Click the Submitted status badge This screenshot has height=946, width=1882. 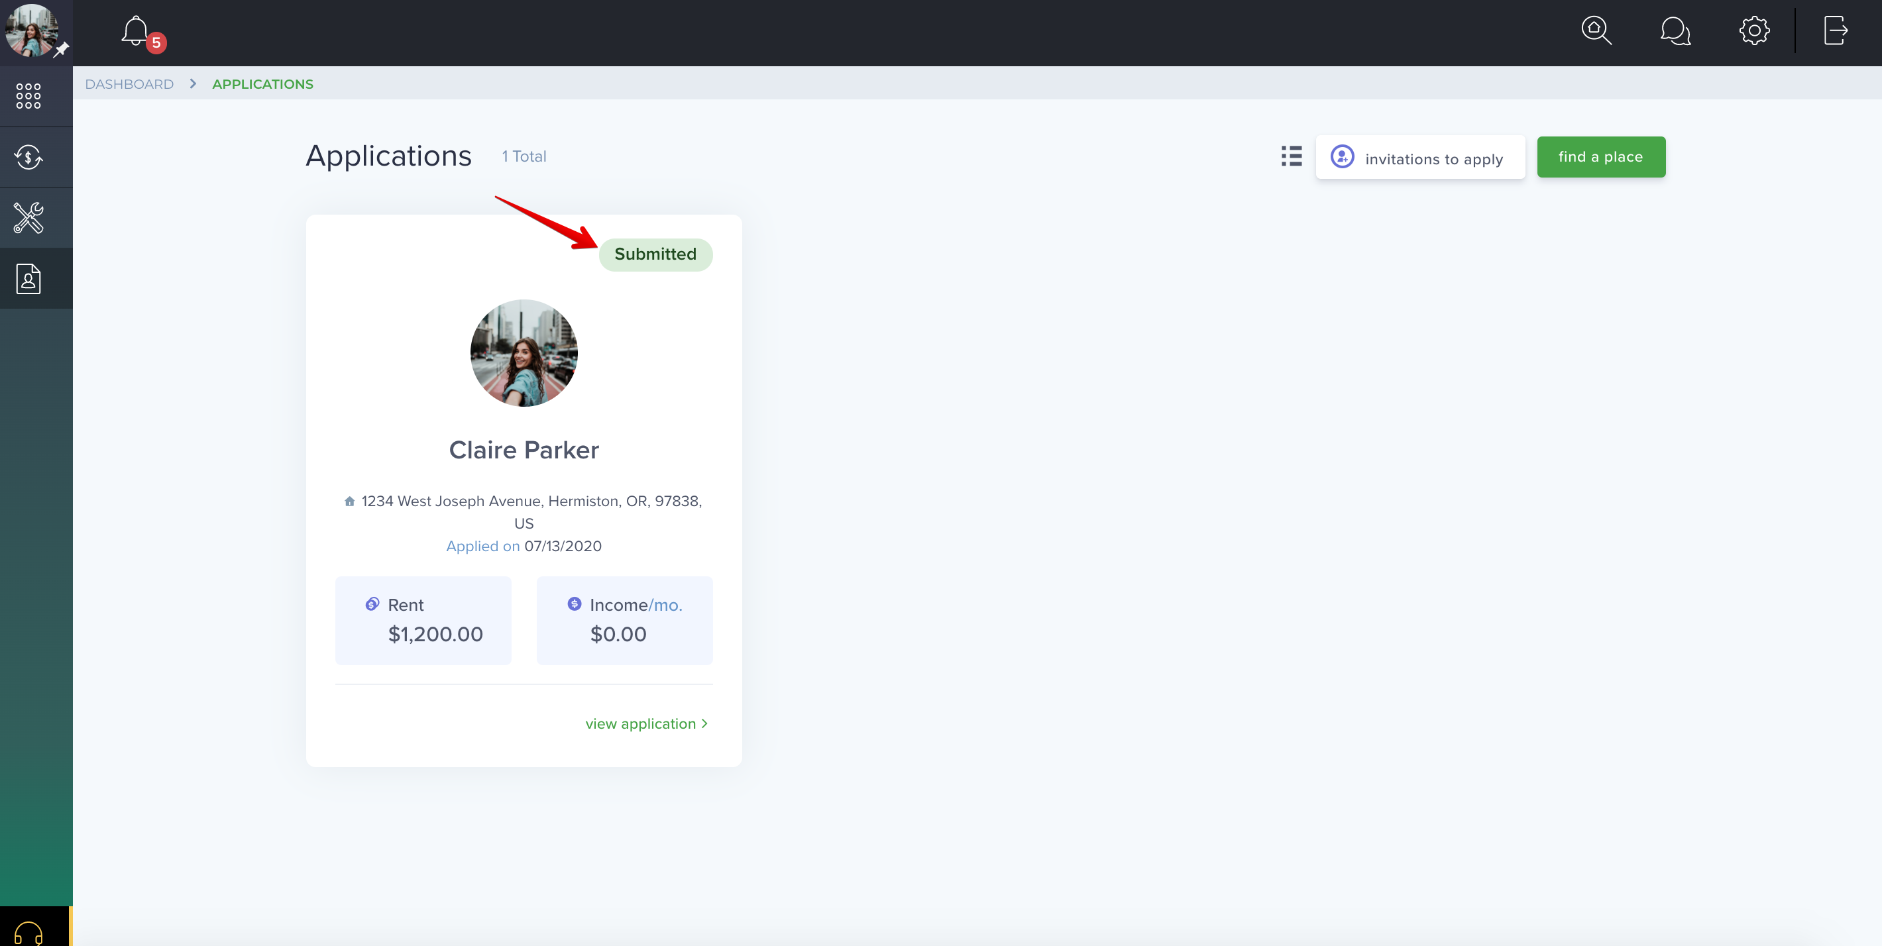[655, 255]
